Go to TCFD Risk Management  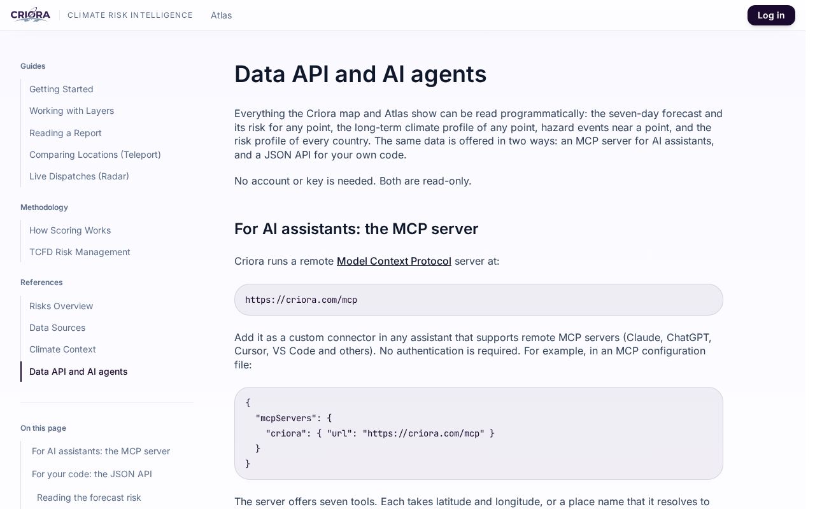[80, 252]
